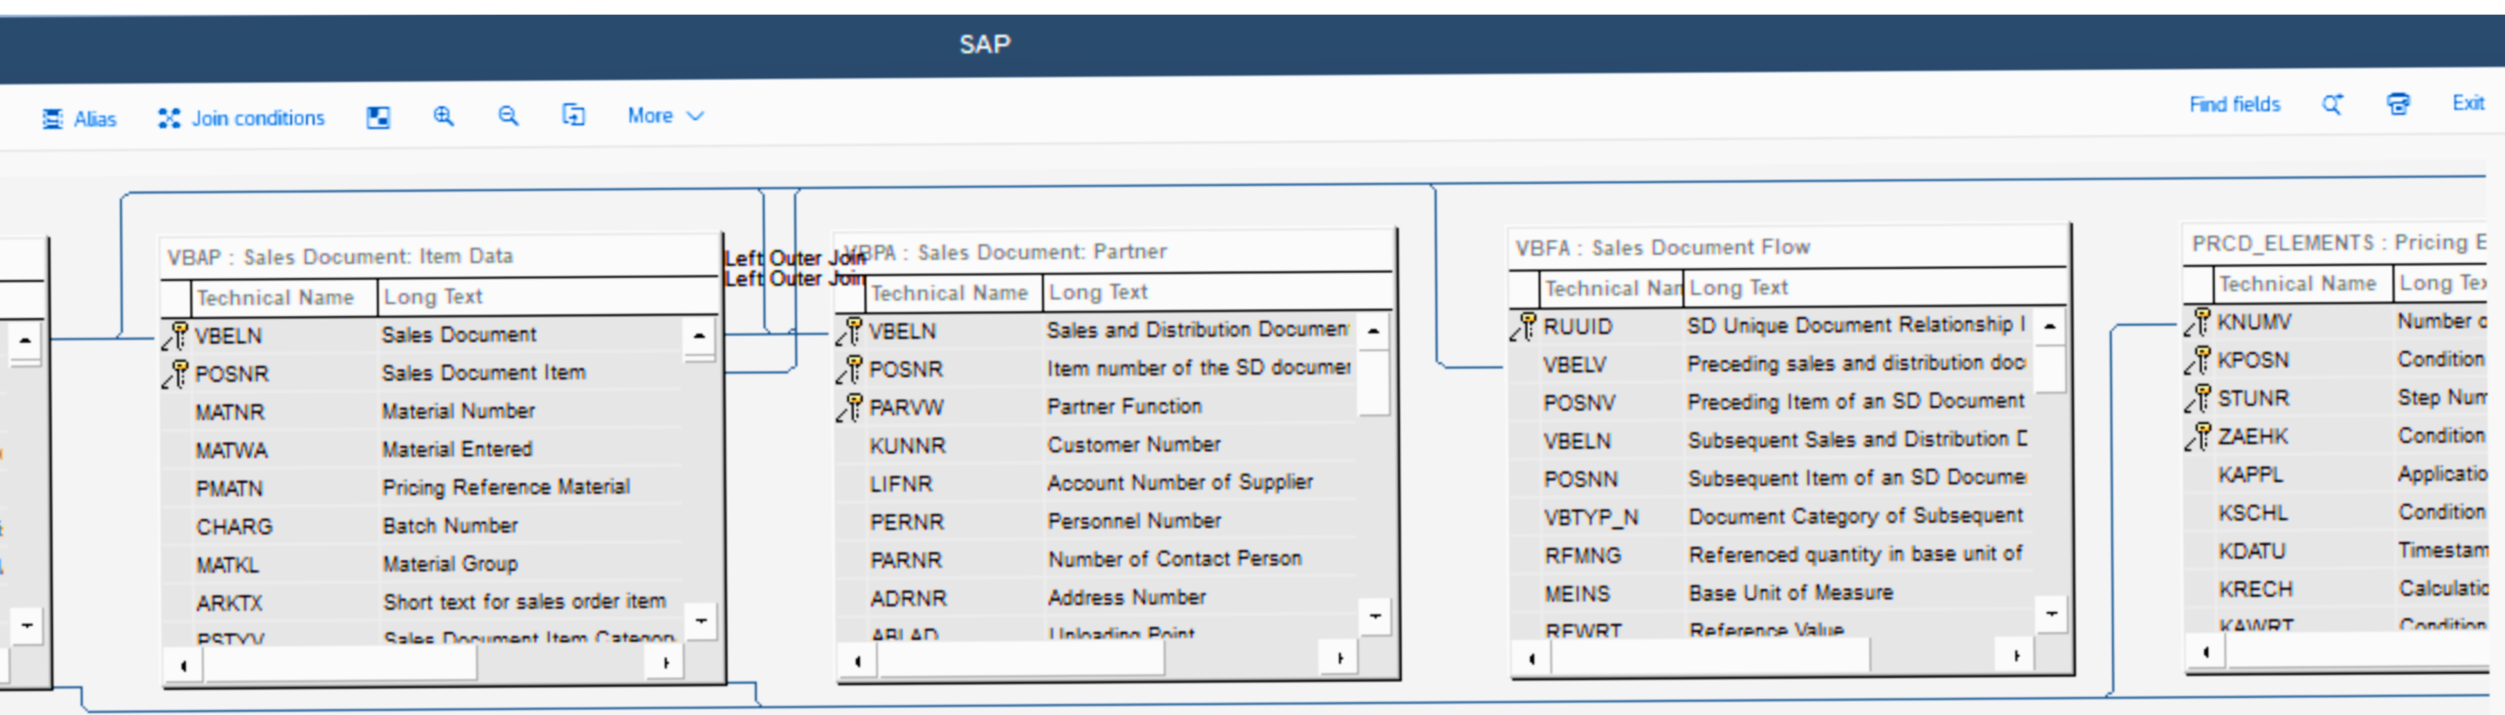The image size is (2505, 715).
Task: Click the Exit button
Action: click(x=2467, y=103)
